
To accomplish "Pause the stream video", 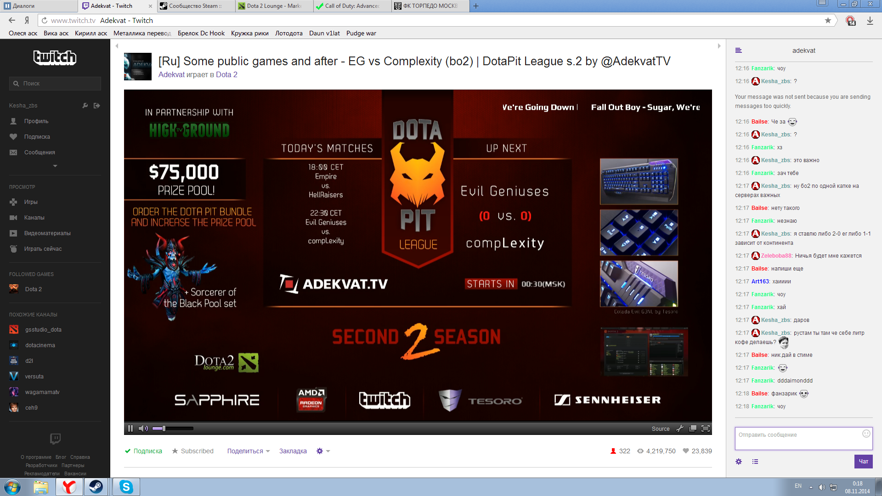I will tap(130, 428).
